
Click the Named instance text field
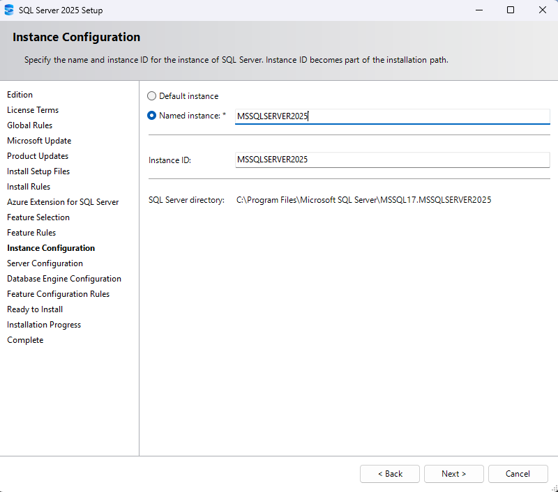click(x=391, y=116)
